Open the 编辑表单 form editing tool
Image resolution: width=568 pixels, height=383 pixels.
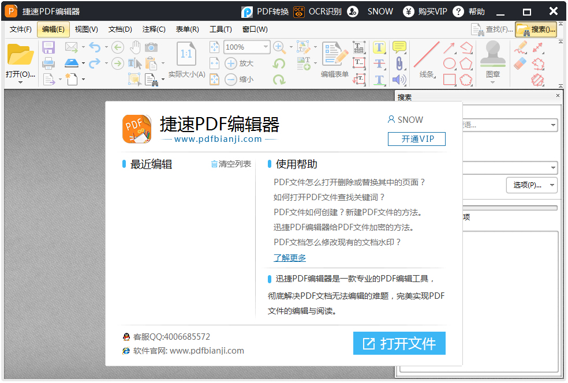[335, 59]
